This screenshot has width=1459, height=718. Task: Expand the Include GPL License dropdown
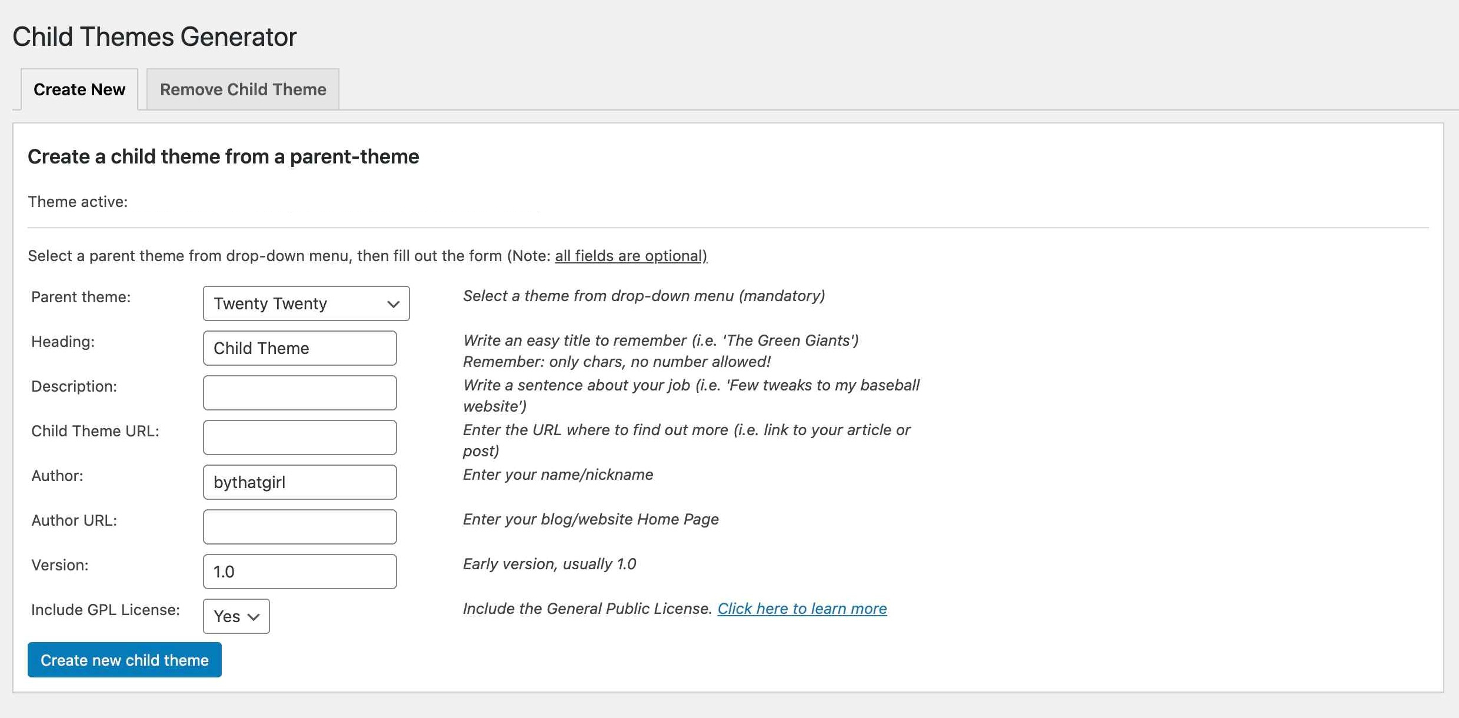[236, 616]
